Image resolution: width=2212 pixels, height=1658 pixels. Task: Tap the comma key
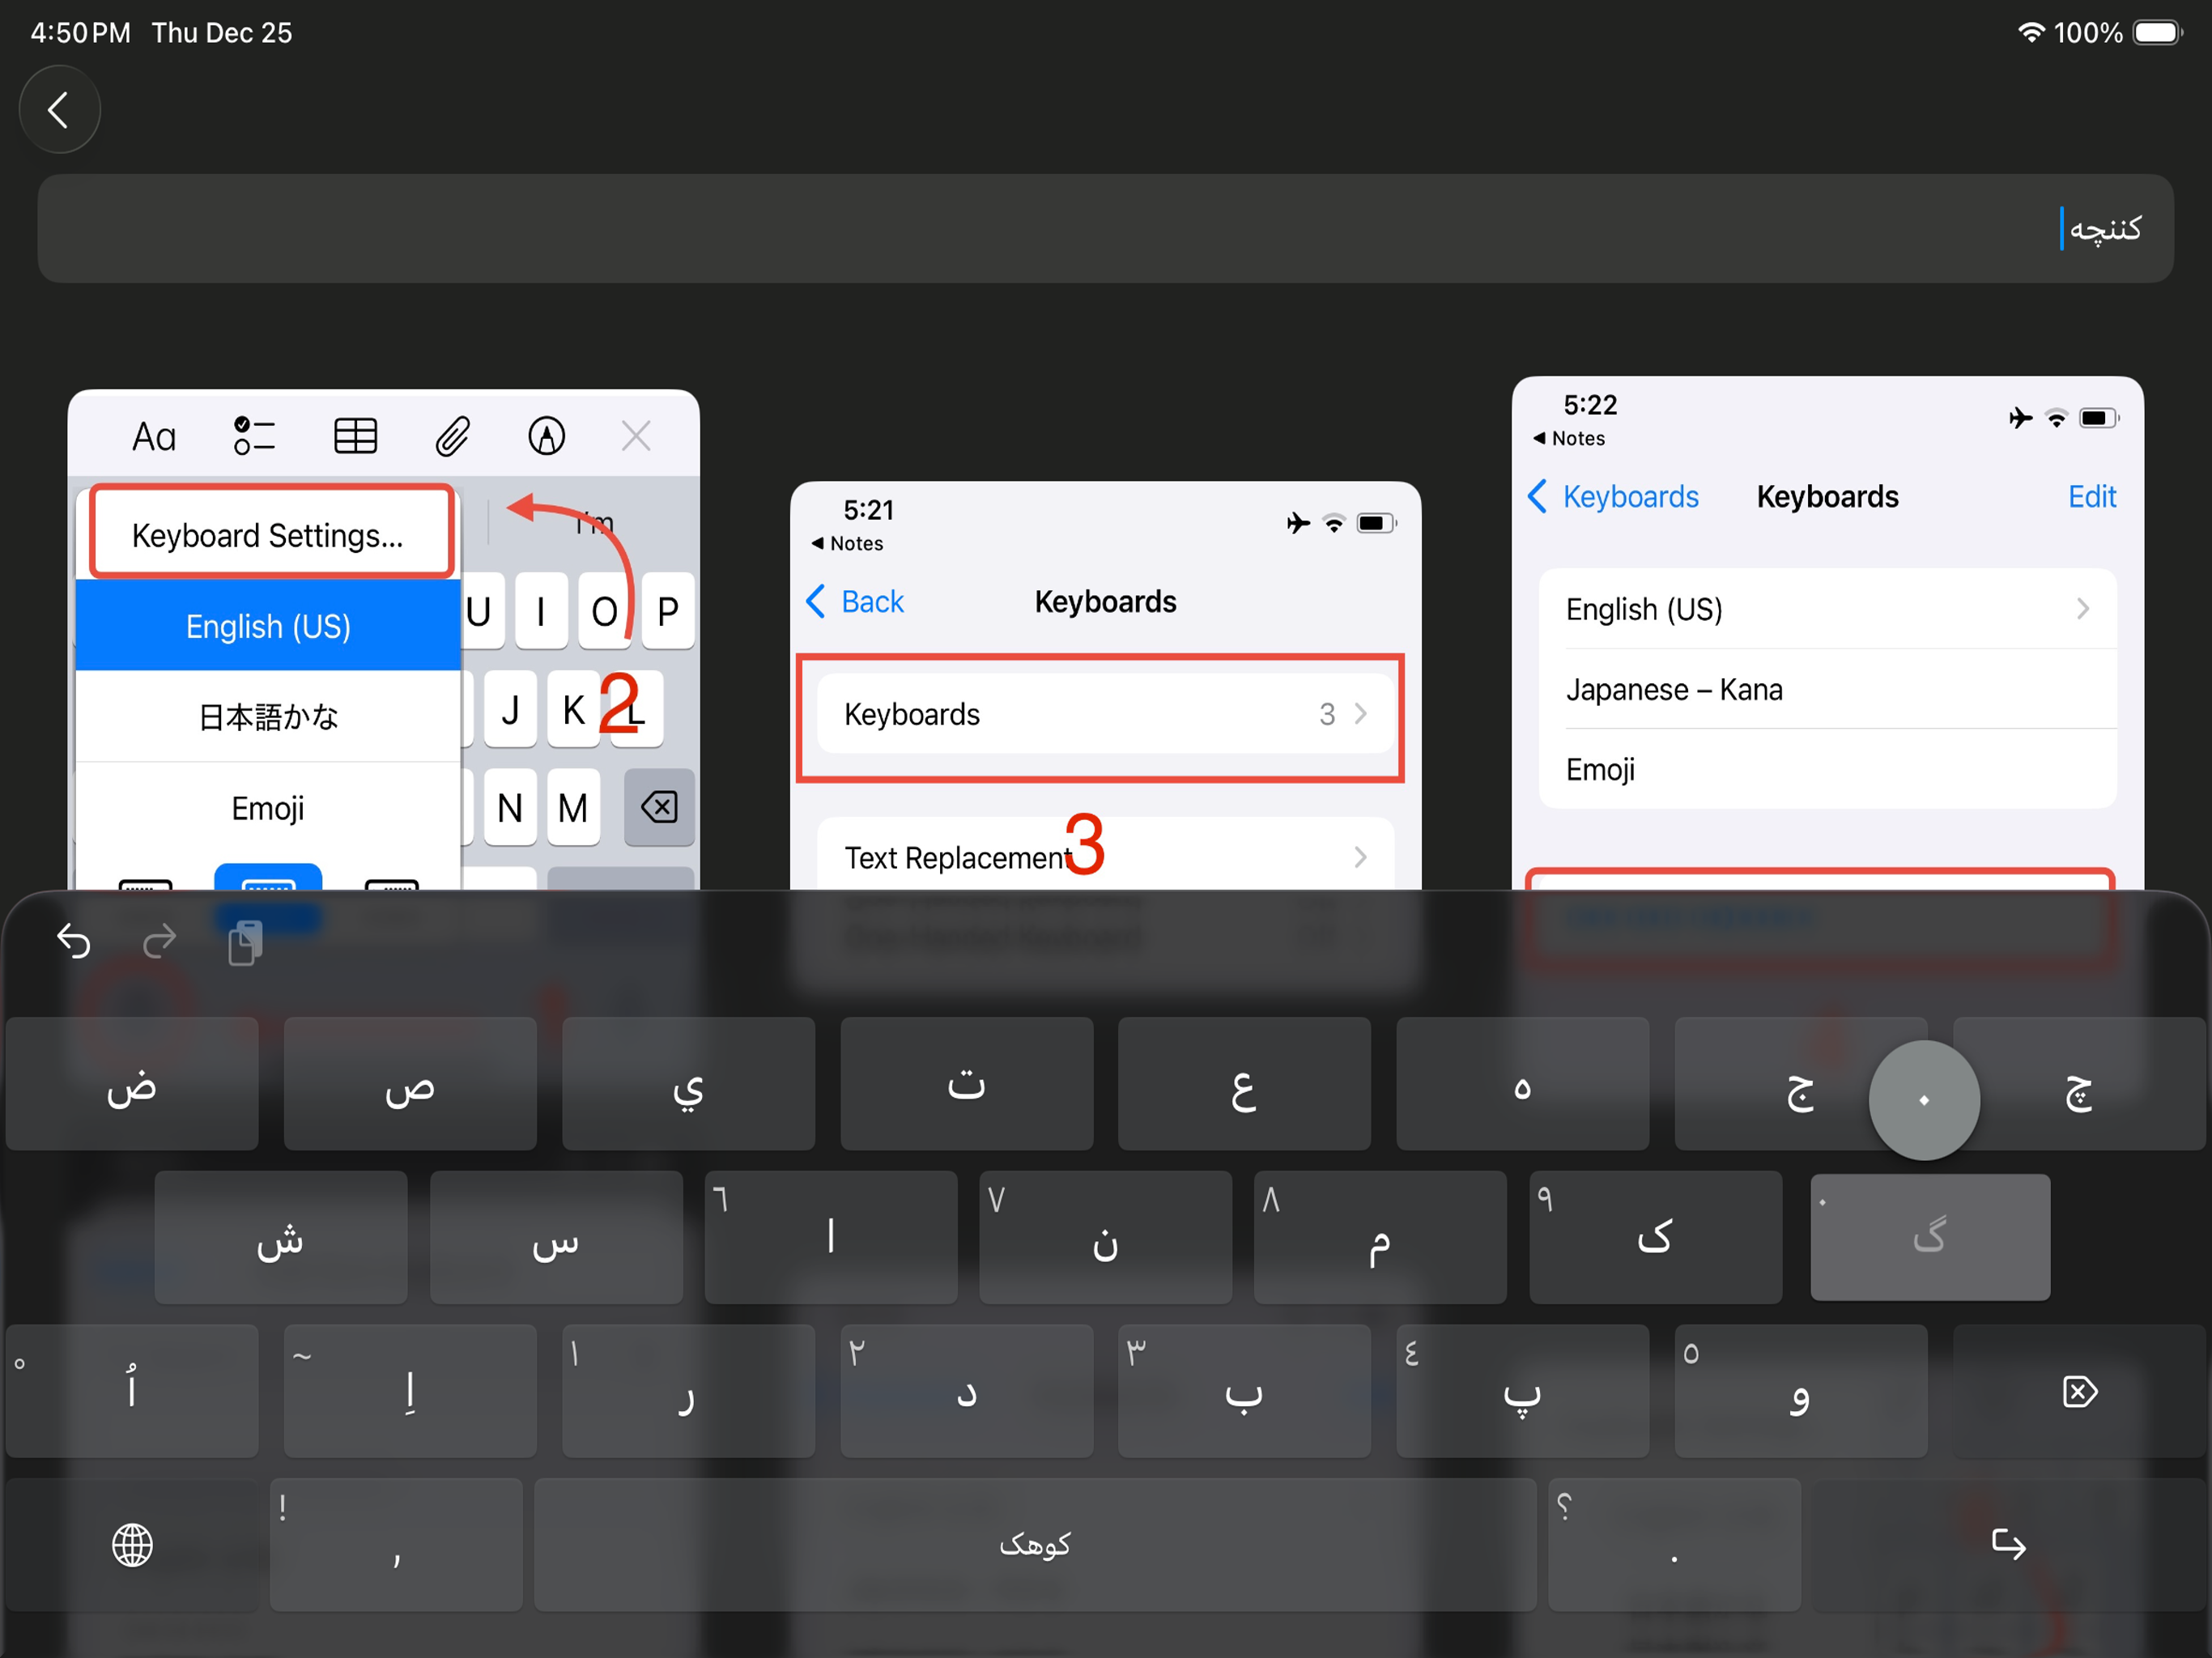point(396,1544)
